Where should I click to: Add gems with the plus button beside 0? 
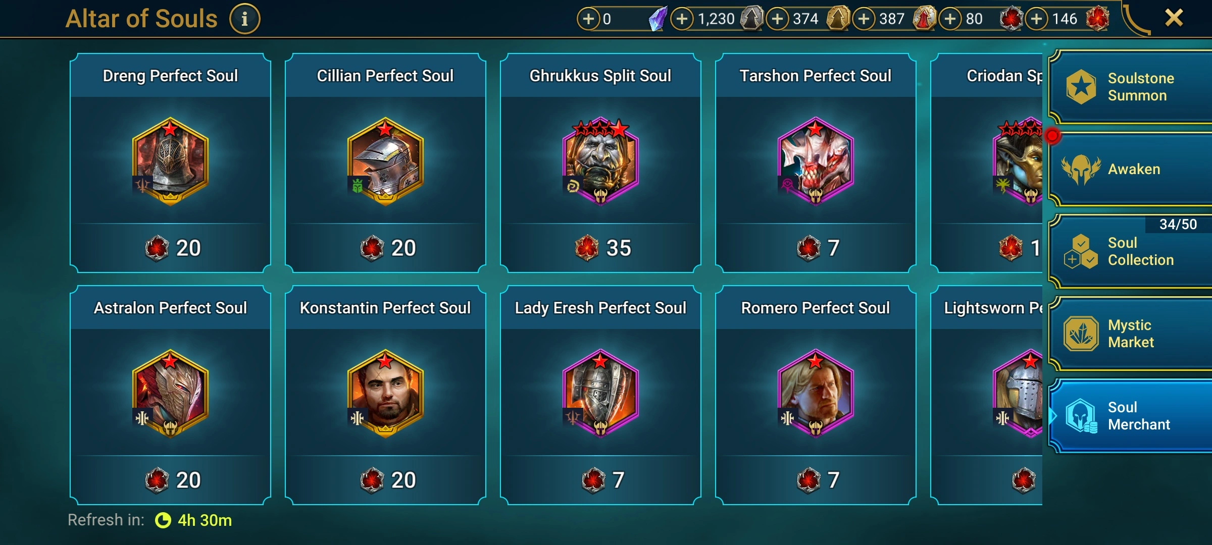pos(588,19)
